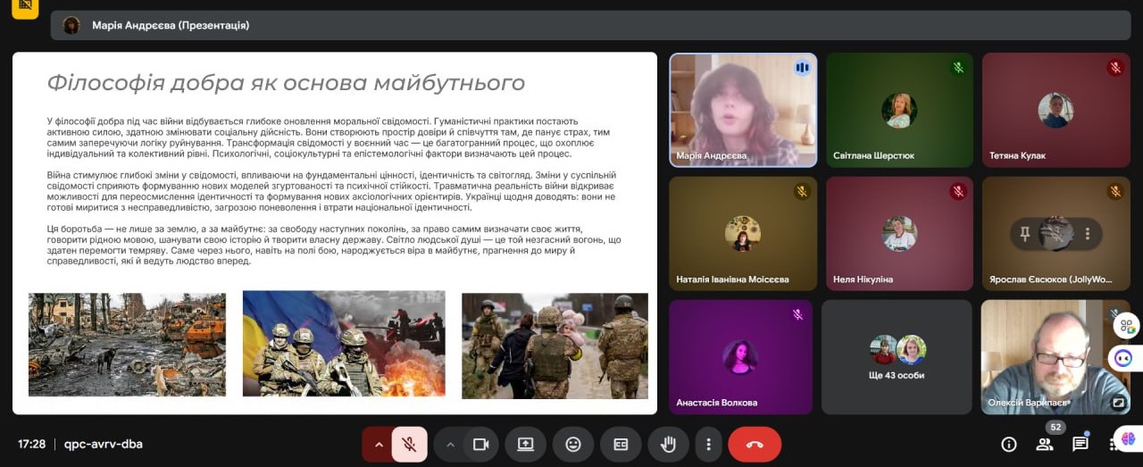Click Марія Андреєва's video tile

click(743, 110)
